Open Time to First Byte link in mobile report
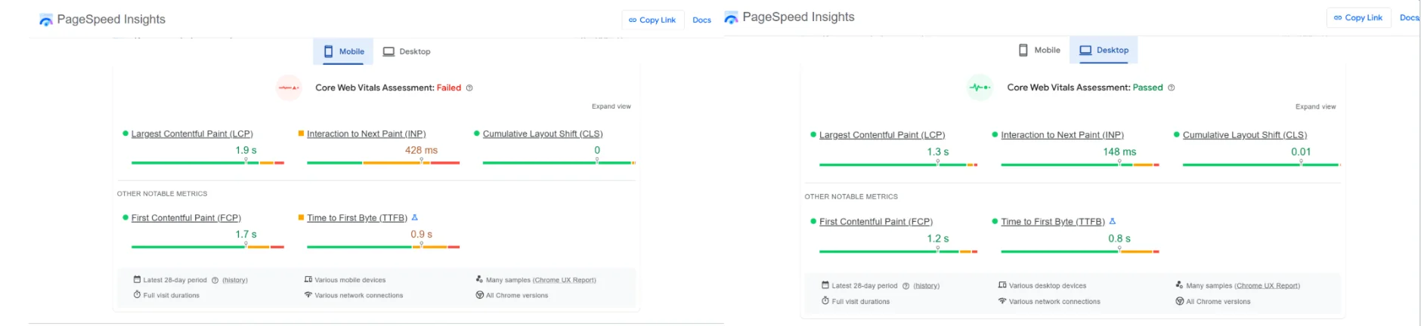Image resolution: width=1421 pixels, height=326 pixels. pyautogui.click(x=357, y=217)
